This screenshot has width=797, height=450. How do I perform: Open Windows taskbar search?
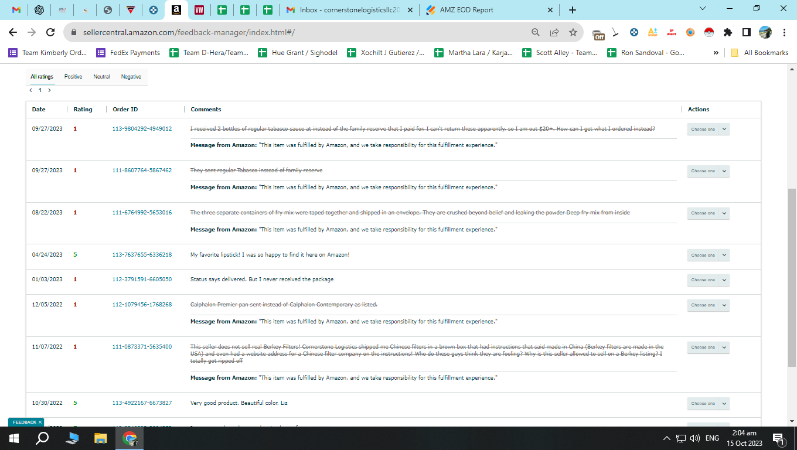(42, 438)
